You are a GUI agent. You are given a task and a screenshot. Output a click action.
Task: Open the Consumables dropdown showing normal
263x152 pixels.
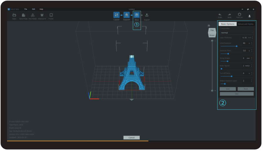237,33
